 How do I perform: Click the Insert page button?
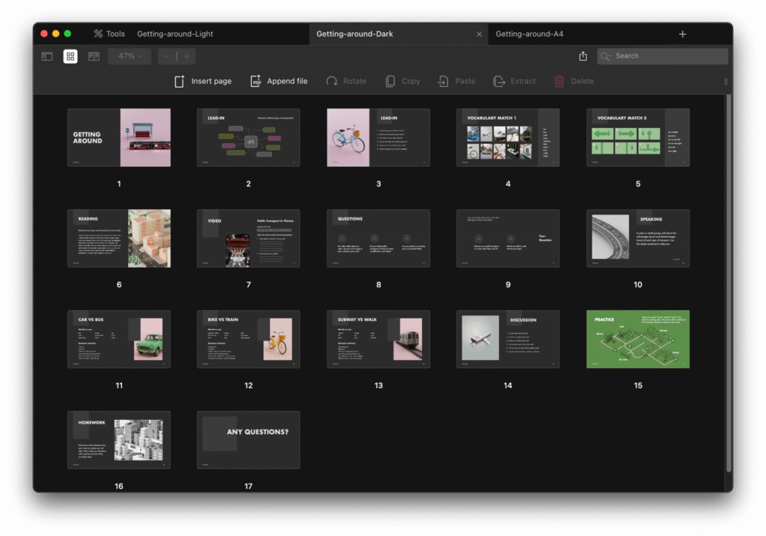tap(203, 81)
